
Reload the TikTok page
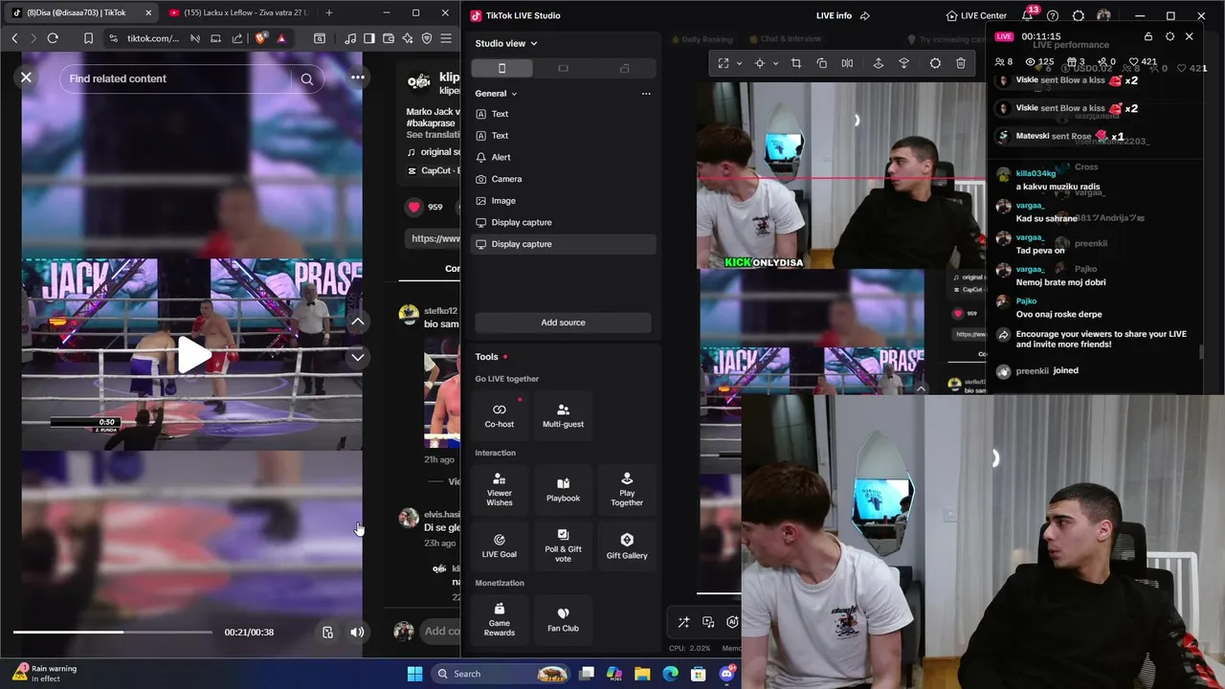click(53, 38)
